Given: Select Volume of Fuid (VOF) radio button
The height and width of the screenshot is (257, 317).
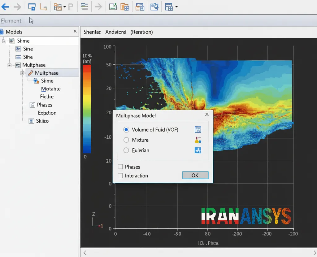Looking at the screenshot, I should coord(126,130).
